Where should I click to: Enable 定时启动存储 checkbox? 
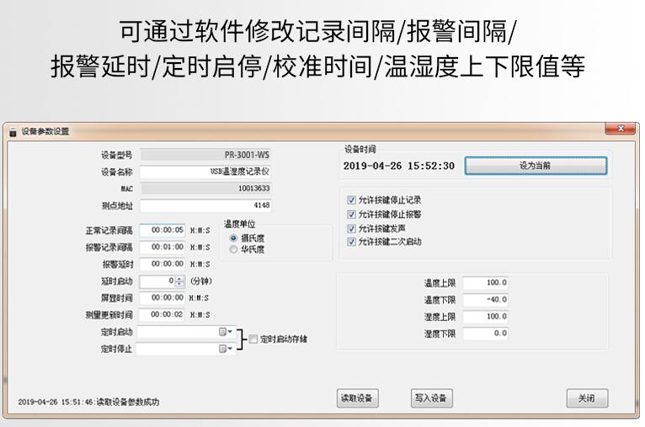coord(253,340)
